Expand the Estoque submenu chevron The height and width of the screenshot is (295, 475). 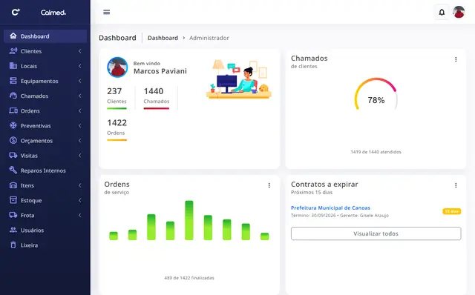click(x=80, y=200)
